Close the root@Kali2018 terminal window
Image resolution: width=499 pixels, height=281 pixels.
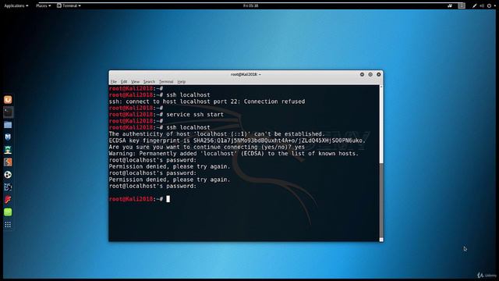click(378, 74)
